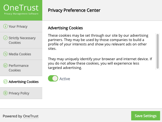Click the Media Cookies circular icon
Viewport: 162px width, 122px height.
coord(5,54)
